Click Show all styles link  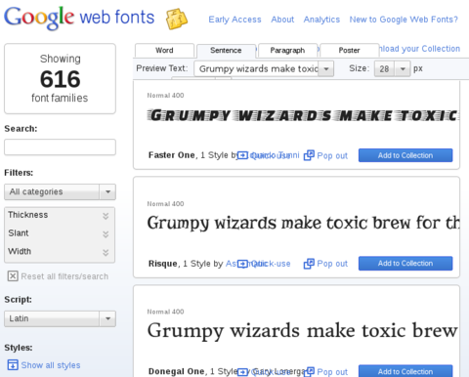51,365
